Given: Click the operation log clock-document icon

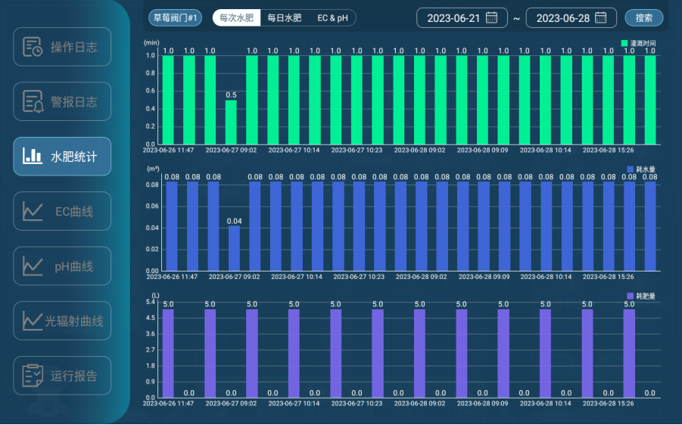Looking at the screenshot, I should click(33, 47).
